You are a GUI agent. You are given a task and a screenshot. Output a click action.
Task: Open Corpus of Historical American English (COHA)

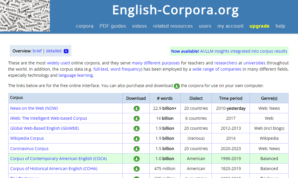[54, 169]
